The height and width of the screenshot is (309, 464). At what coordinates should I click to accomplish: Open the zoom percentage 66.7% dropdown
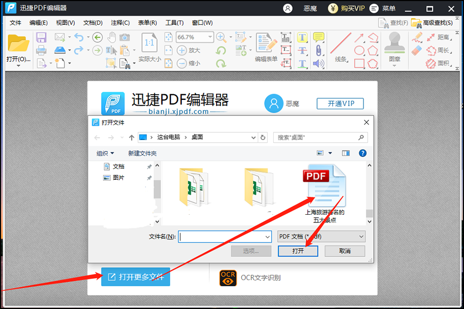pos(210,37)
